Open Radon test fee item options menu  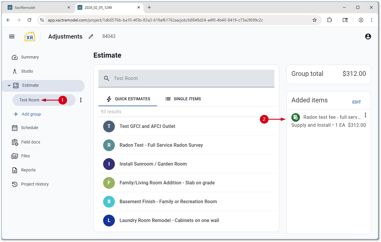click(365, 115)
